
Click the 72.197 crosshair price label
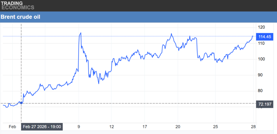point(265,104)
